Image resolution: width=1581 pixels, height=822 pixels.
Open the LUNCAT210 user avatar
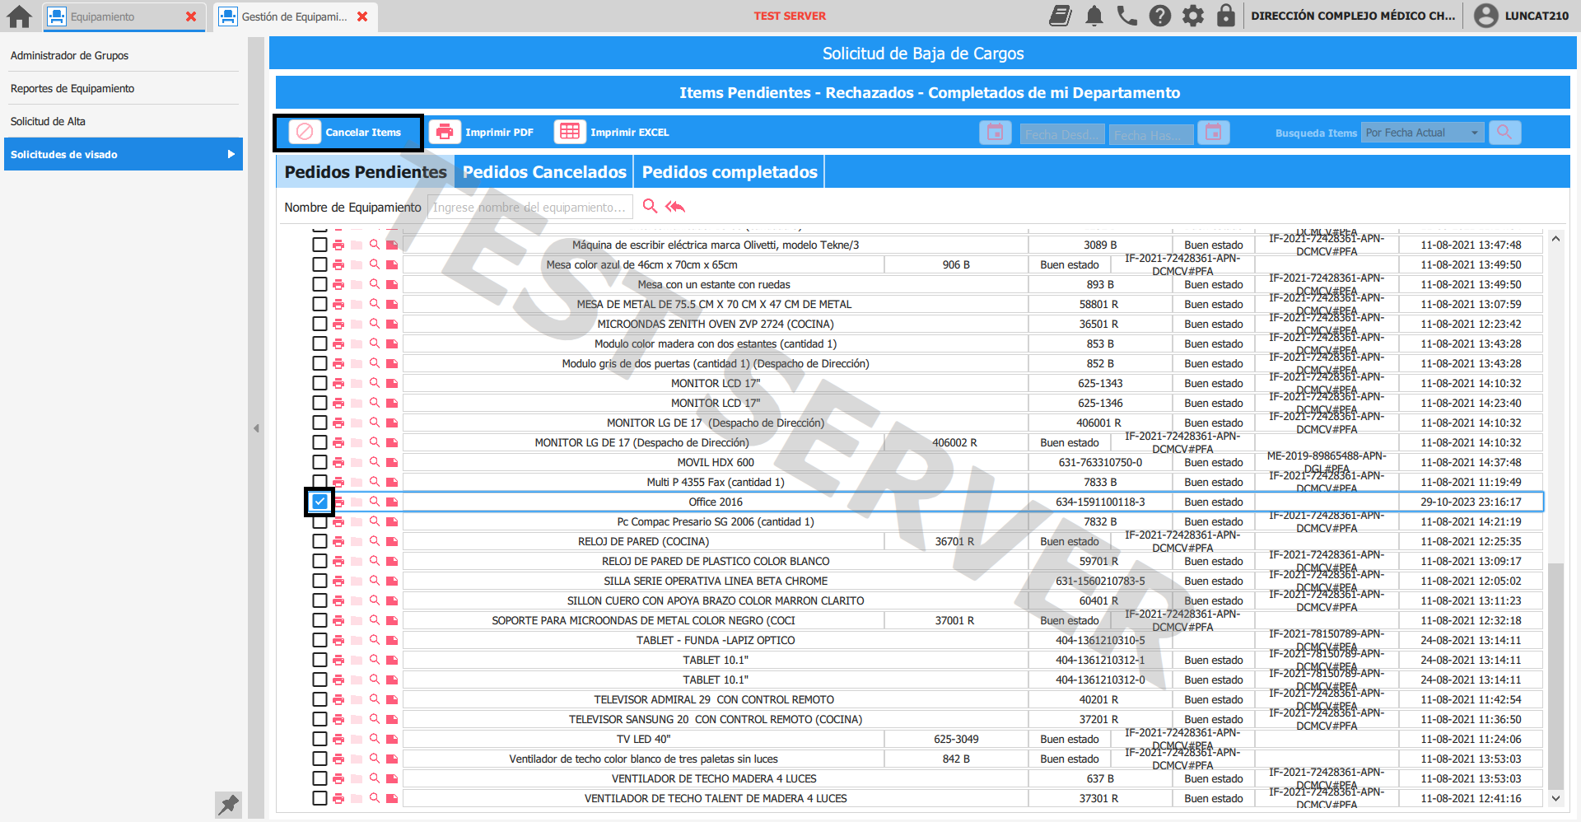[1486, 16]
